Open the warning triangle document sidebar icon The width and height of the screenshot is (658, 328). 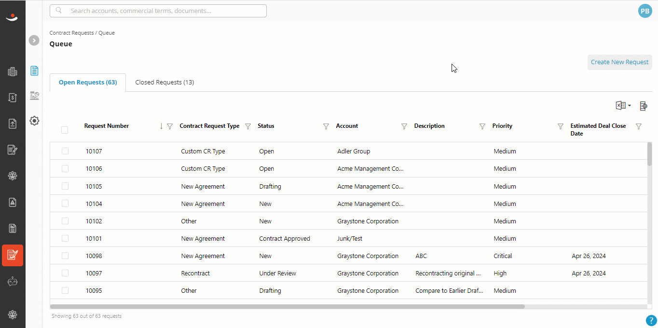[13, 202]
